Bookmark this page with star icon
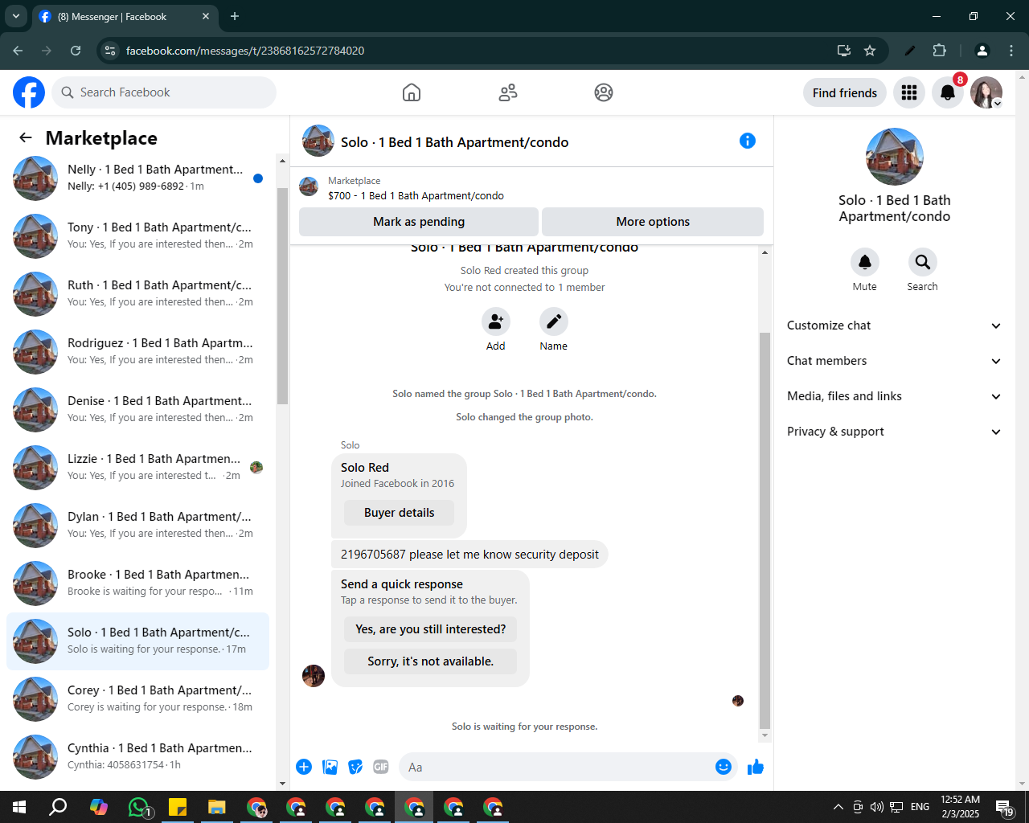This screenshot has width=1029, height=823. (870, 51)
